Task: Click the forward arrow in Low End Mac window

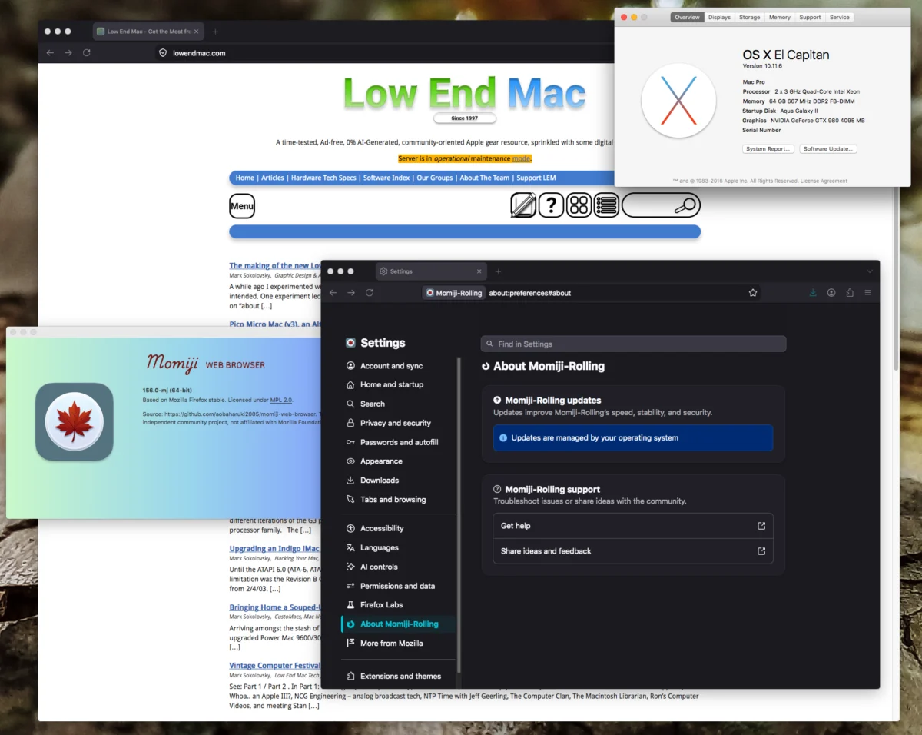Action: click(68, 53)
